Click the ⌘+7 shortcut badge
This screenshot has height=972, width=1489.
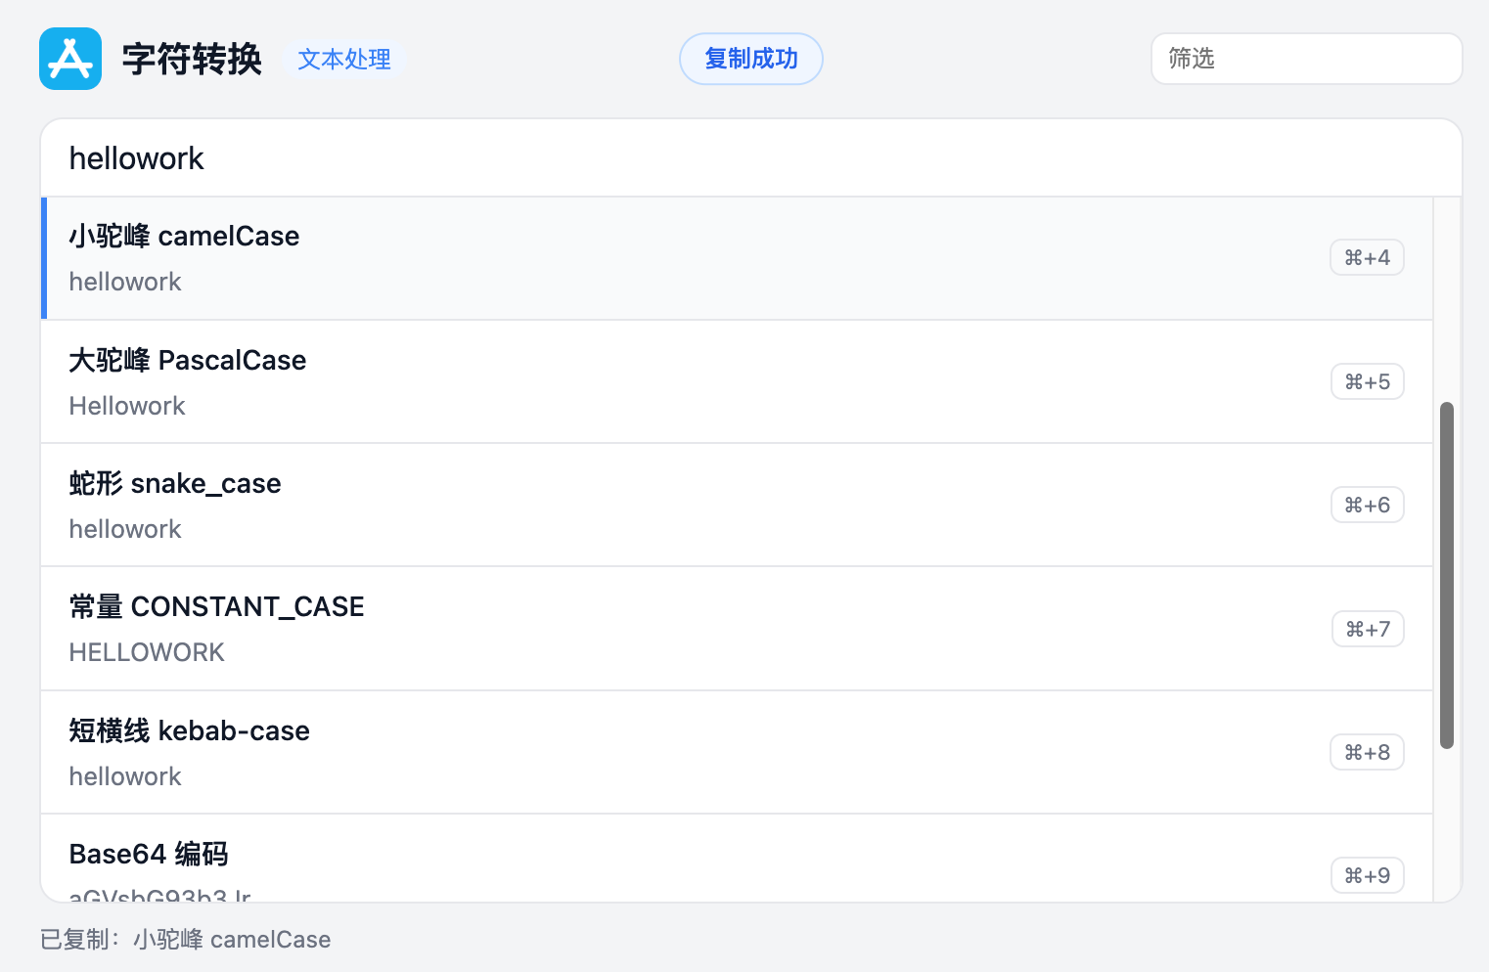1368,629
